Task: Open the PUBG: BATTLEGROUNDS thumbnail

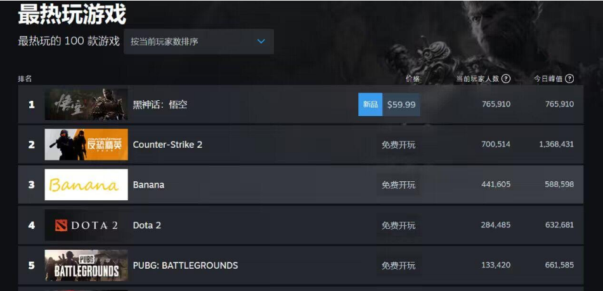Action: 86,266
